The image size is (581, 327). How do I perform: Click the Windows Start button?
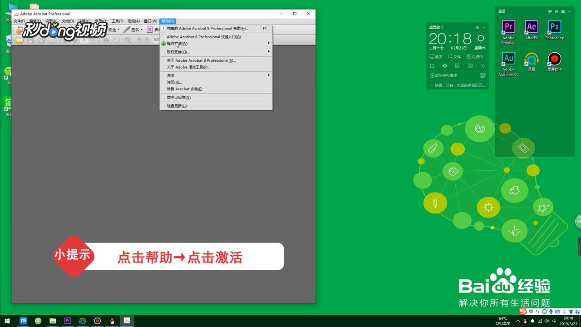(x=7, y=321)
